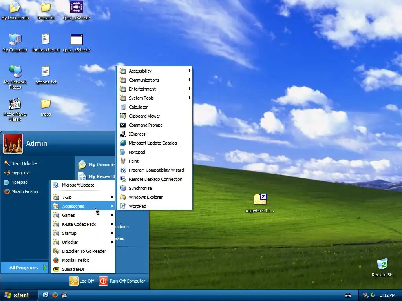
Task: Select Media Player Classic shortcut
Action: 15,109
